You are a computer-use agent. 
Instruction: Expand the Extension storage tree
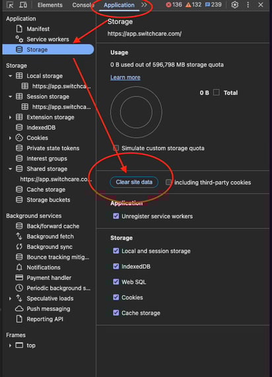10,118
